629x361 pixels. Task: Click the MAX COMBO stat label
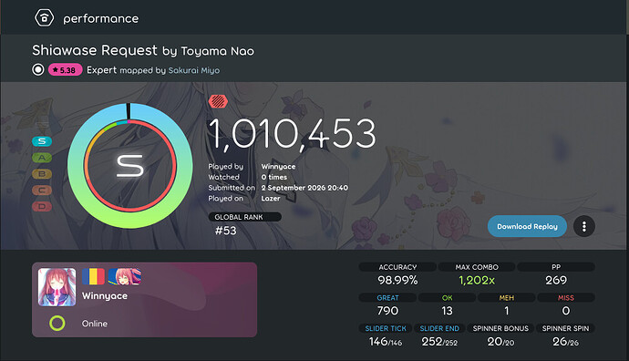point(477,267)
